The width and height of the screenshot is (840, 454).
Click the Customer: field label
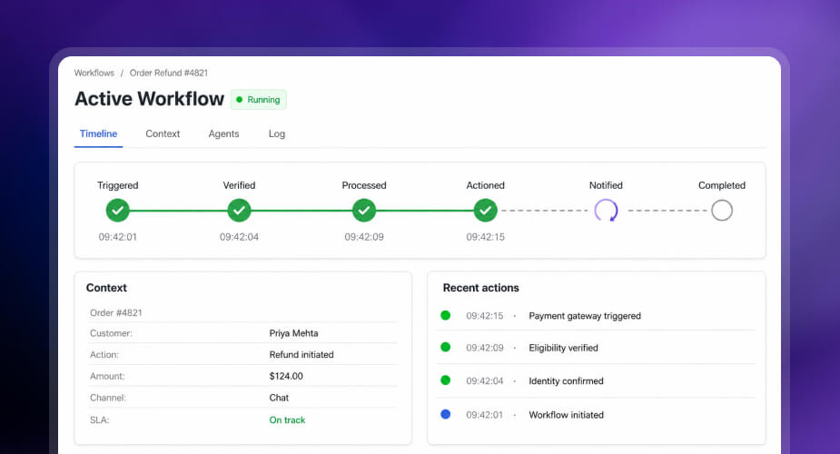point(111,333)
